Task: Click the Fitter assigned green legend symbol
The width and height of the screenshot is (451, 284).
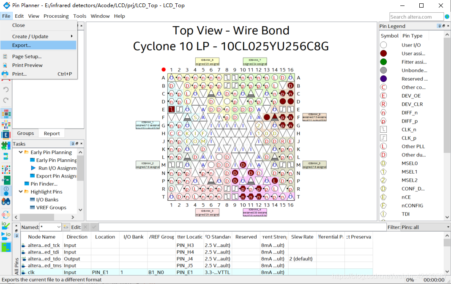Action: pos(383,62)
